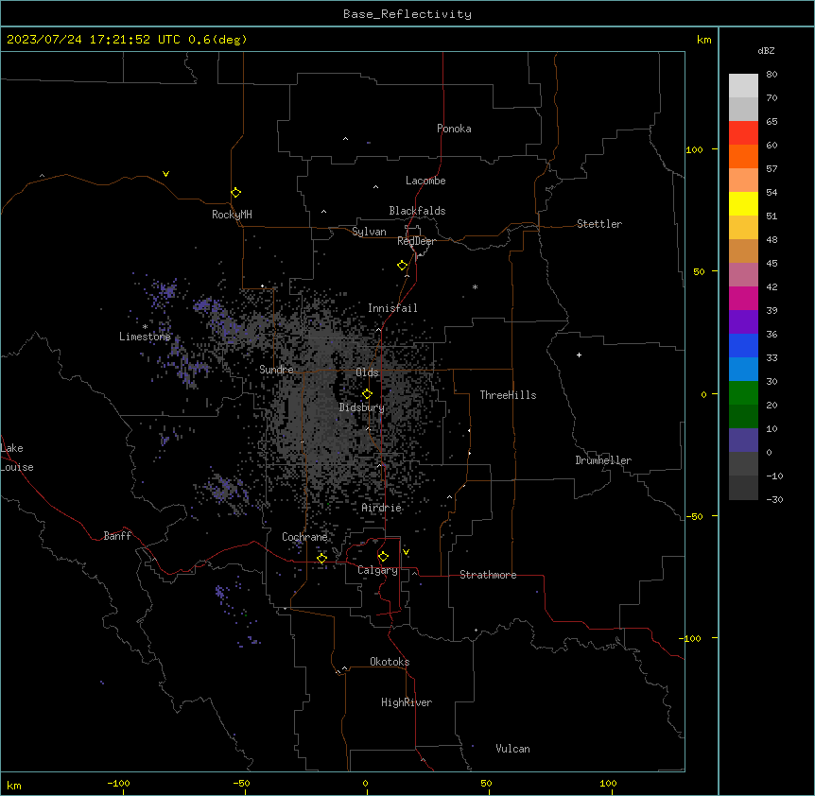This screenshot has height=796, width=815.
Task: Pick the bright yellow swatch in dBZ legend
Action: point(743,203)
